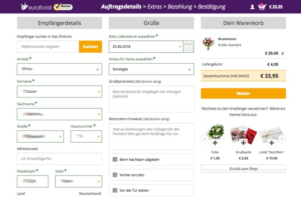Add Grußkarte extra with plus icon

(243, 143)
